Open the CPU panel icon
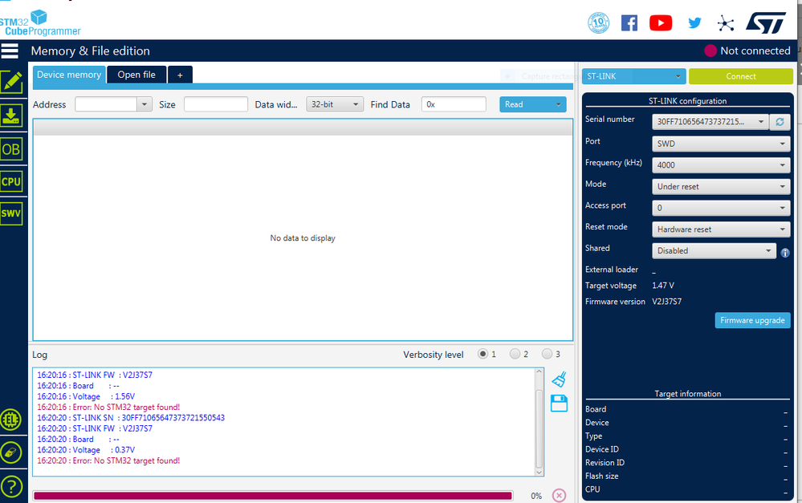 click(x=11, y=181)
